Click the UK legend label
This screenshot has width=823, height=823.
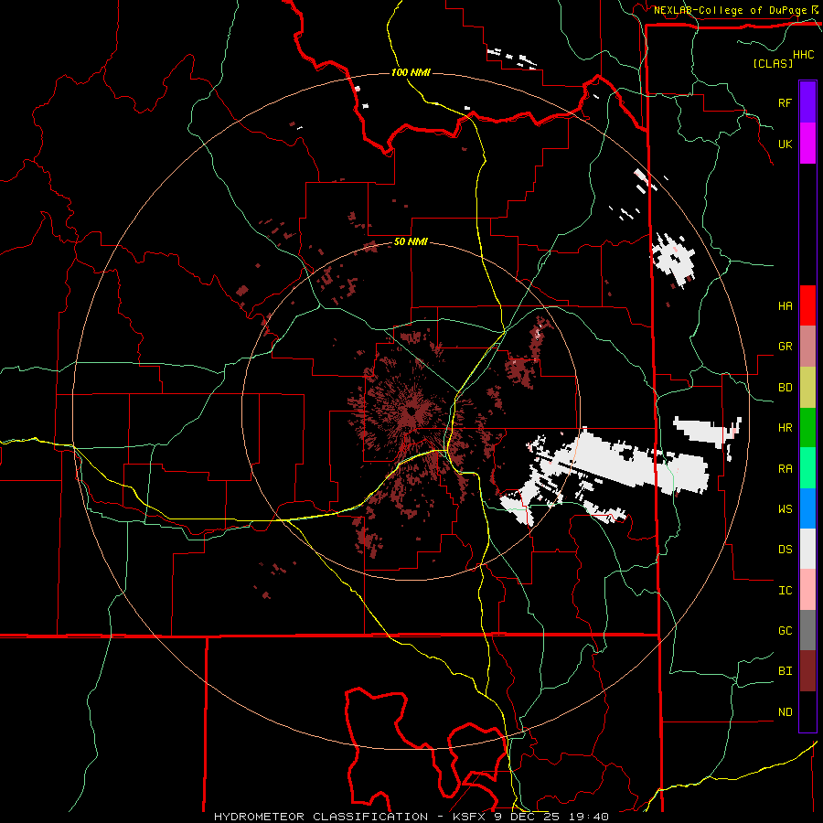pyautogui.click(x=785, y=144)
